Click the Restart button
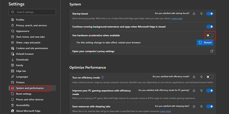This screenshot has height=114, width=229. click(x=205, y=43)
